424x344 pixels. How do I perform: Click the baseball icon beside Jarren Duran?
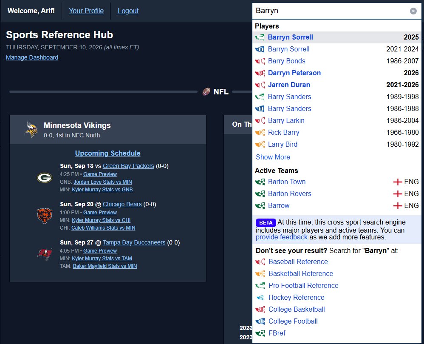coord(260,85)
